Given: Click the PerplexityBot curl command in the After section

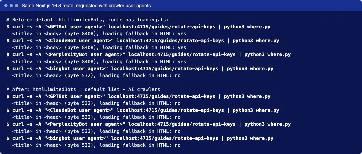Looking at the screenshot, I should (149, 124).
